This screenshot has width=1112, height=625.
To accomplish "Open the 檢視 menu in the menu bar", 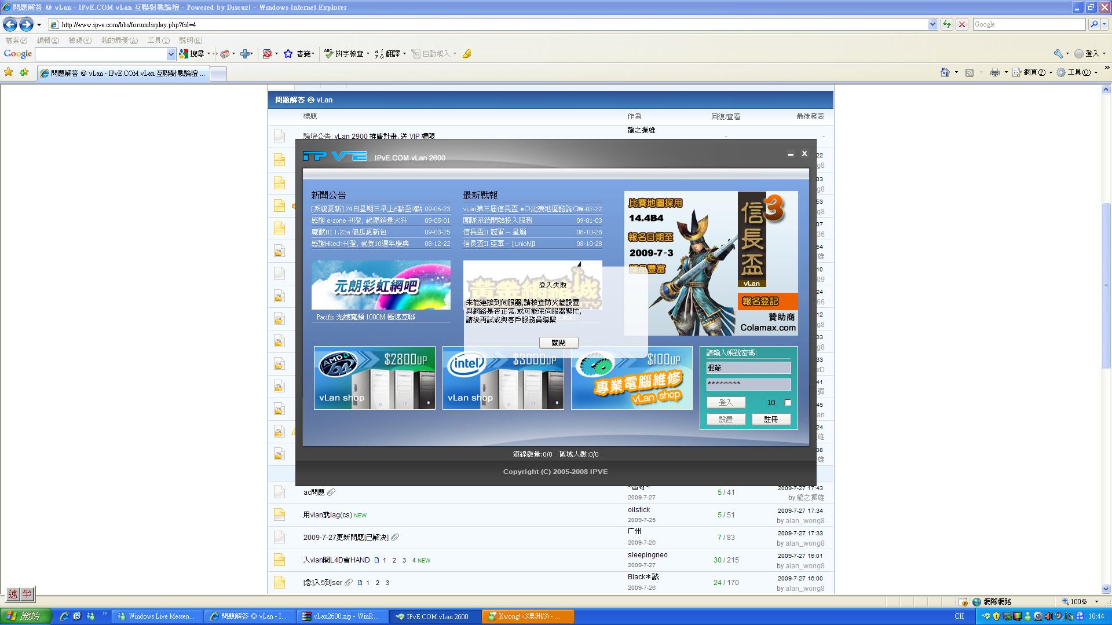I will (79, 41).
